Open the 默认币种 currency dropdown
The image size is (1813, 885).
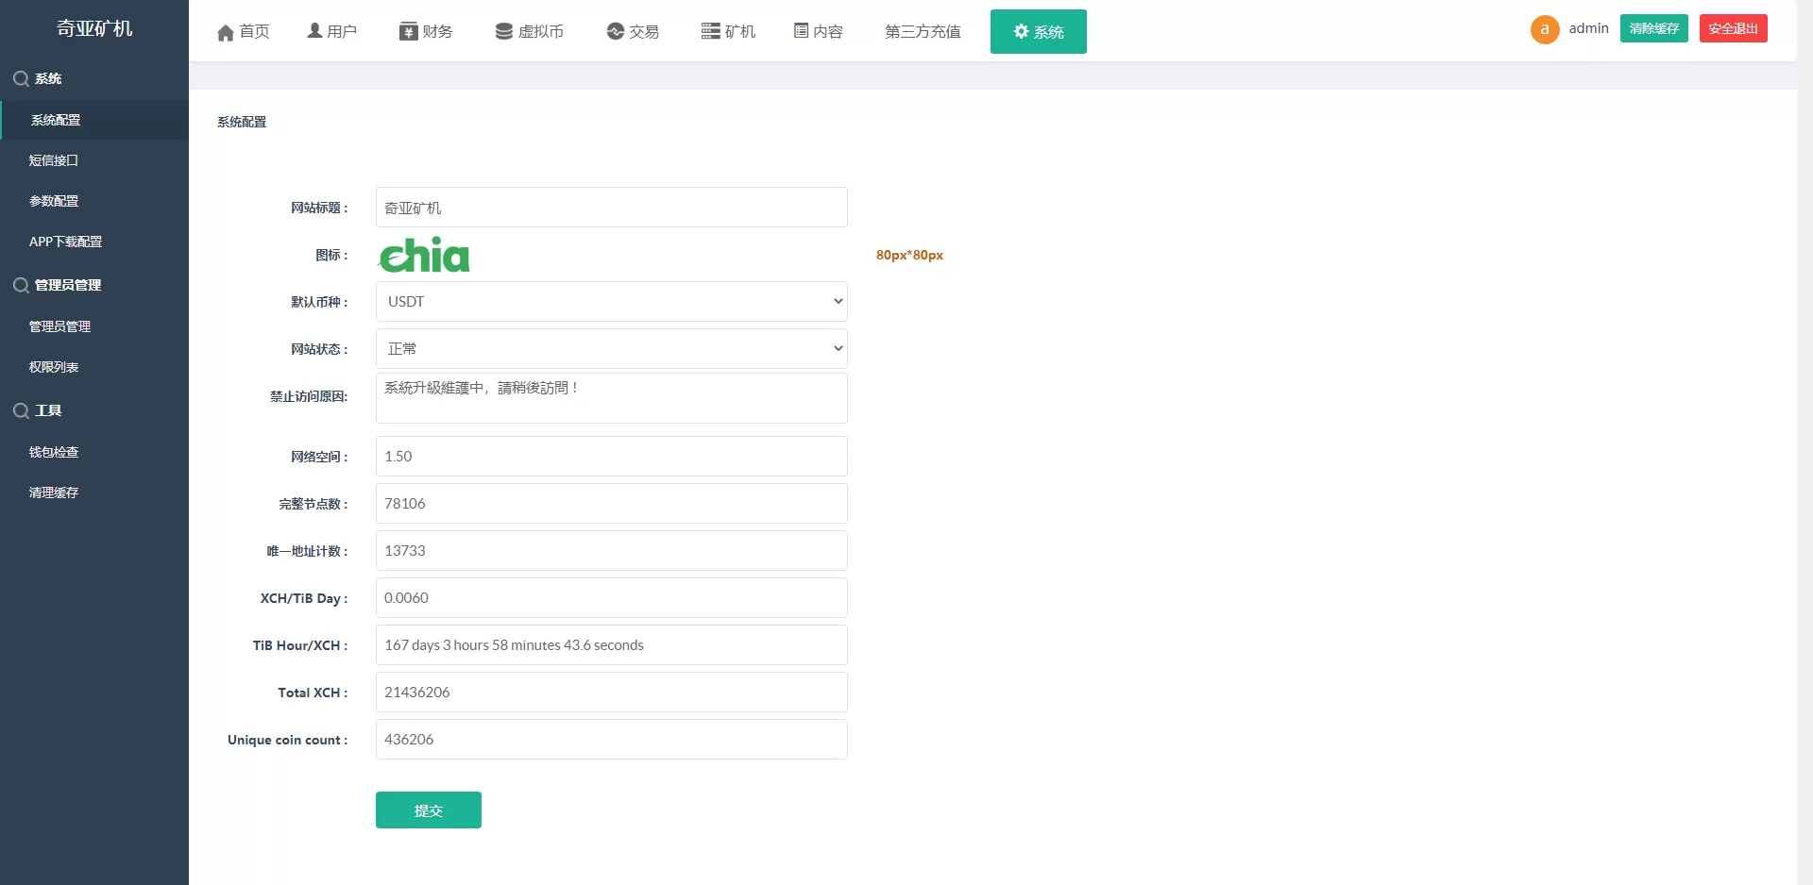611,301
